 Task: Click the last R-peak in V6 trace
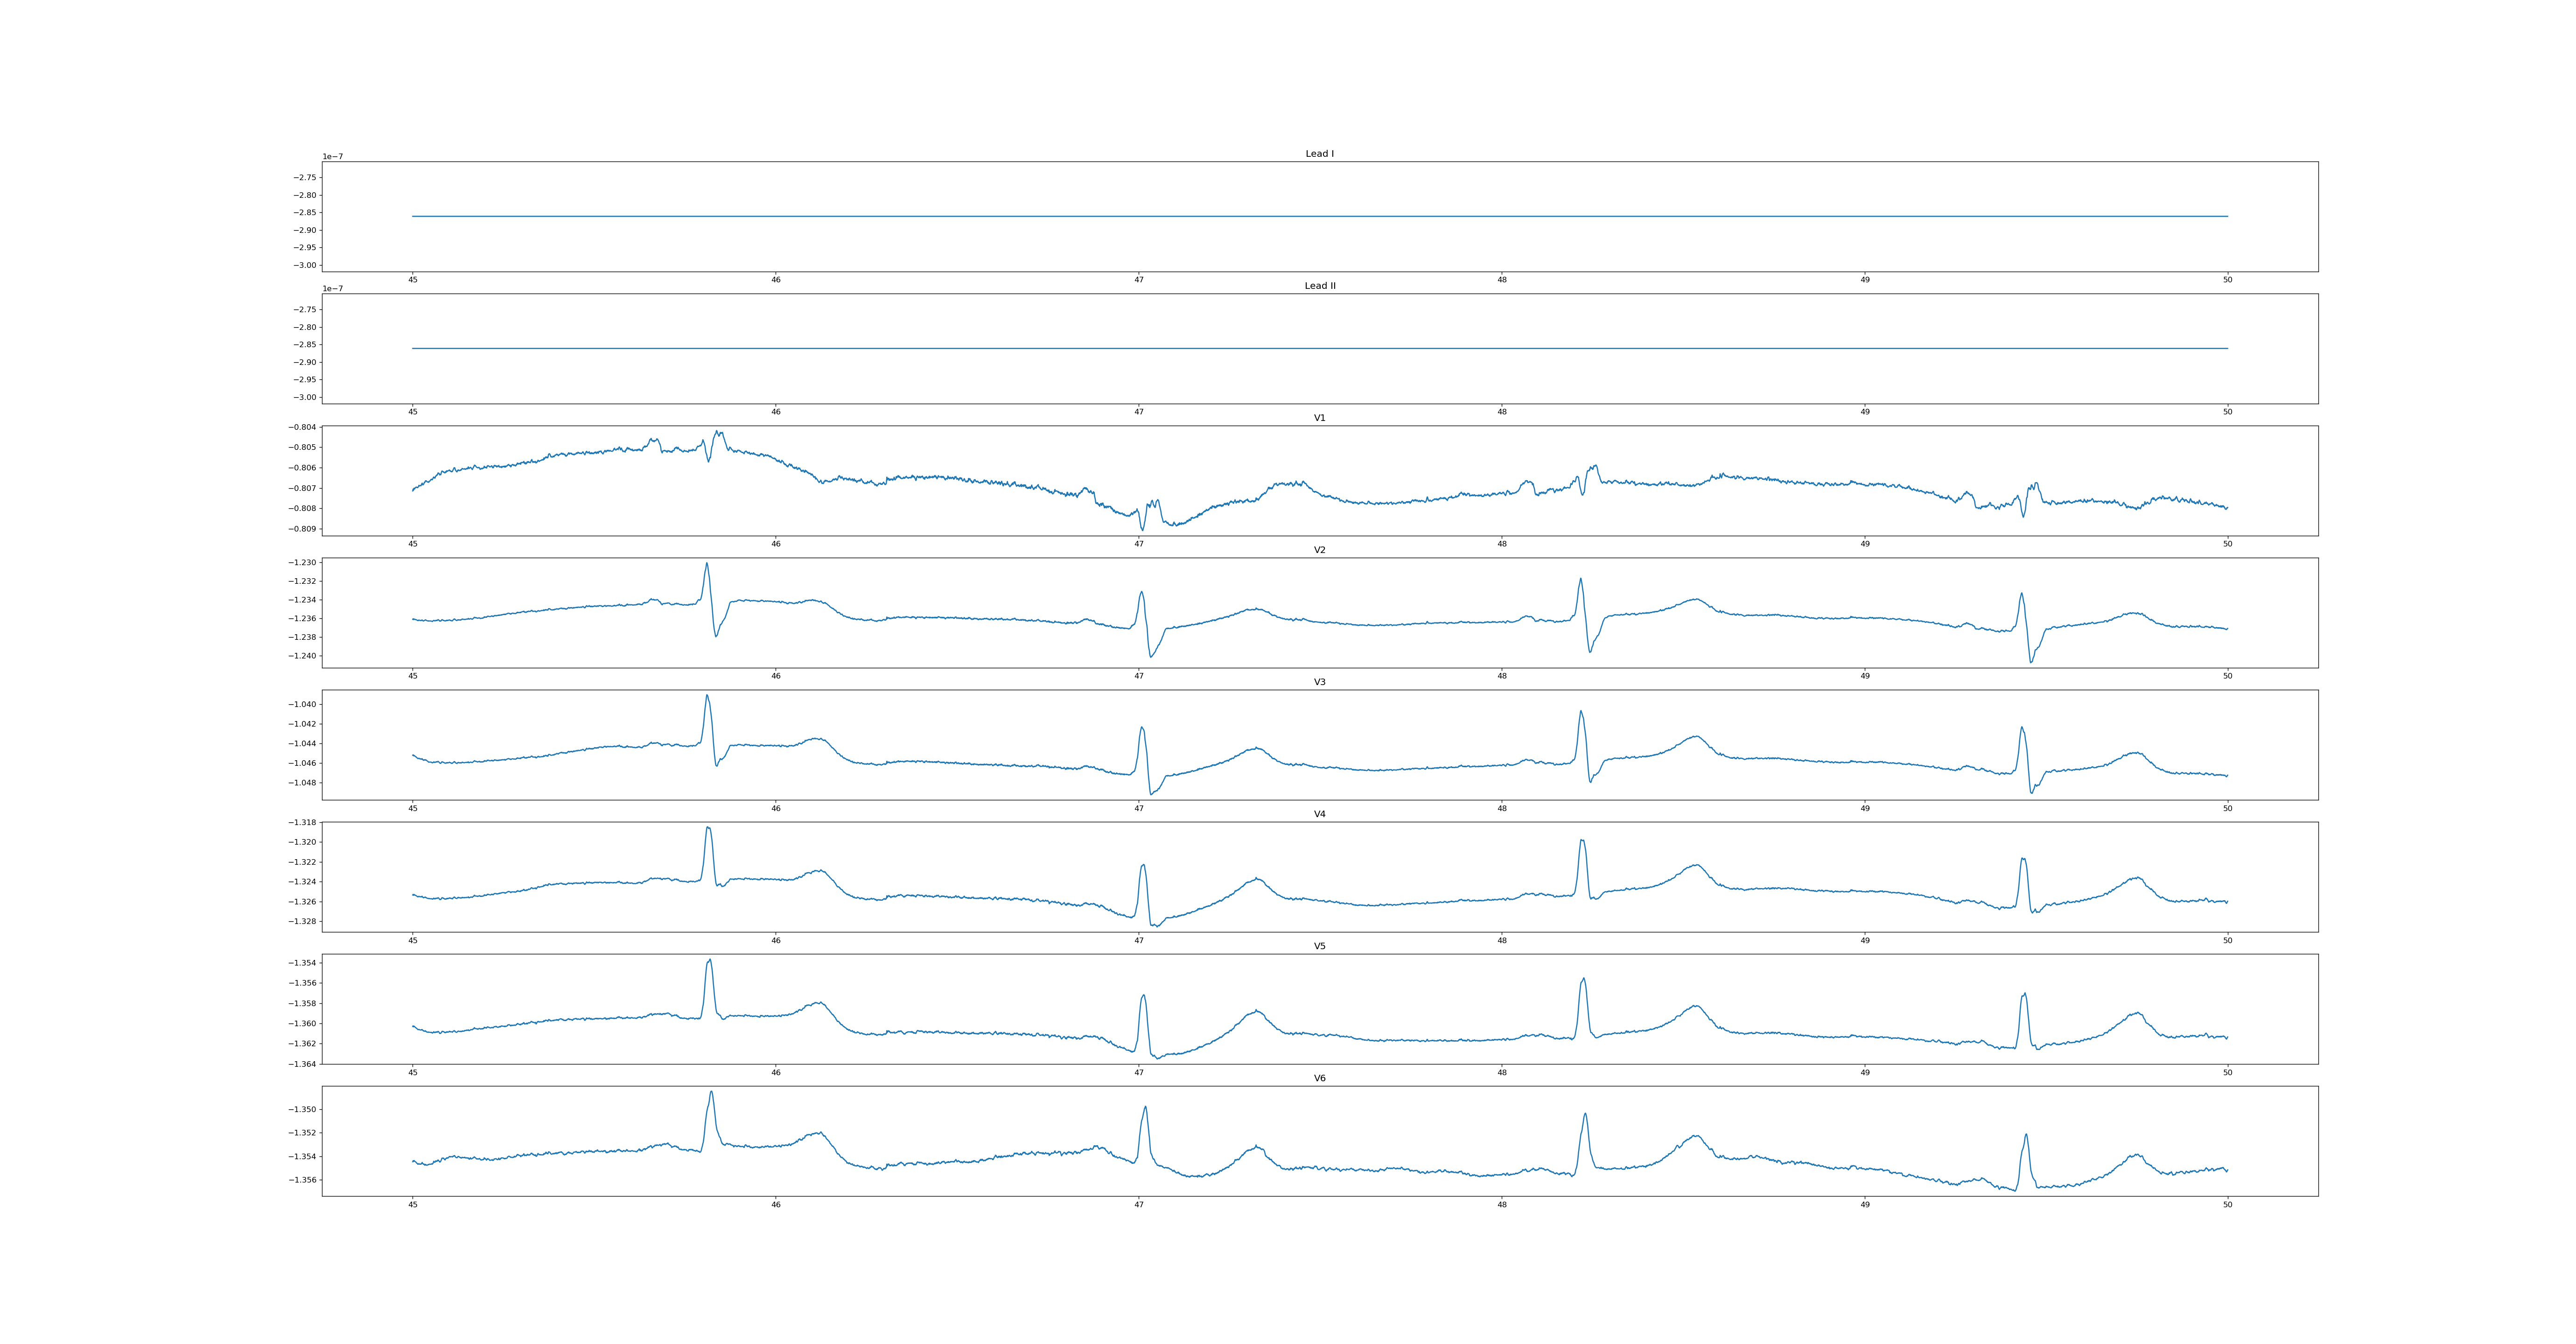(2026, 1135)
